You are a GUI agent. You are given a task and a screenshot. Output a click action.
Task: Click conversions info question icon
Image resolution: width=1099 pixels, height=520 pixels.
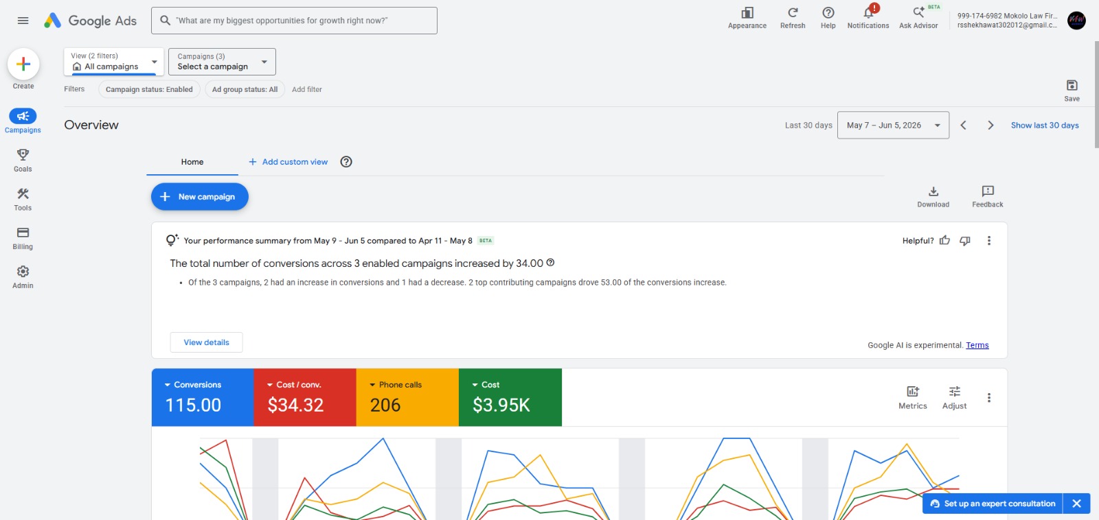pos(550,263)
